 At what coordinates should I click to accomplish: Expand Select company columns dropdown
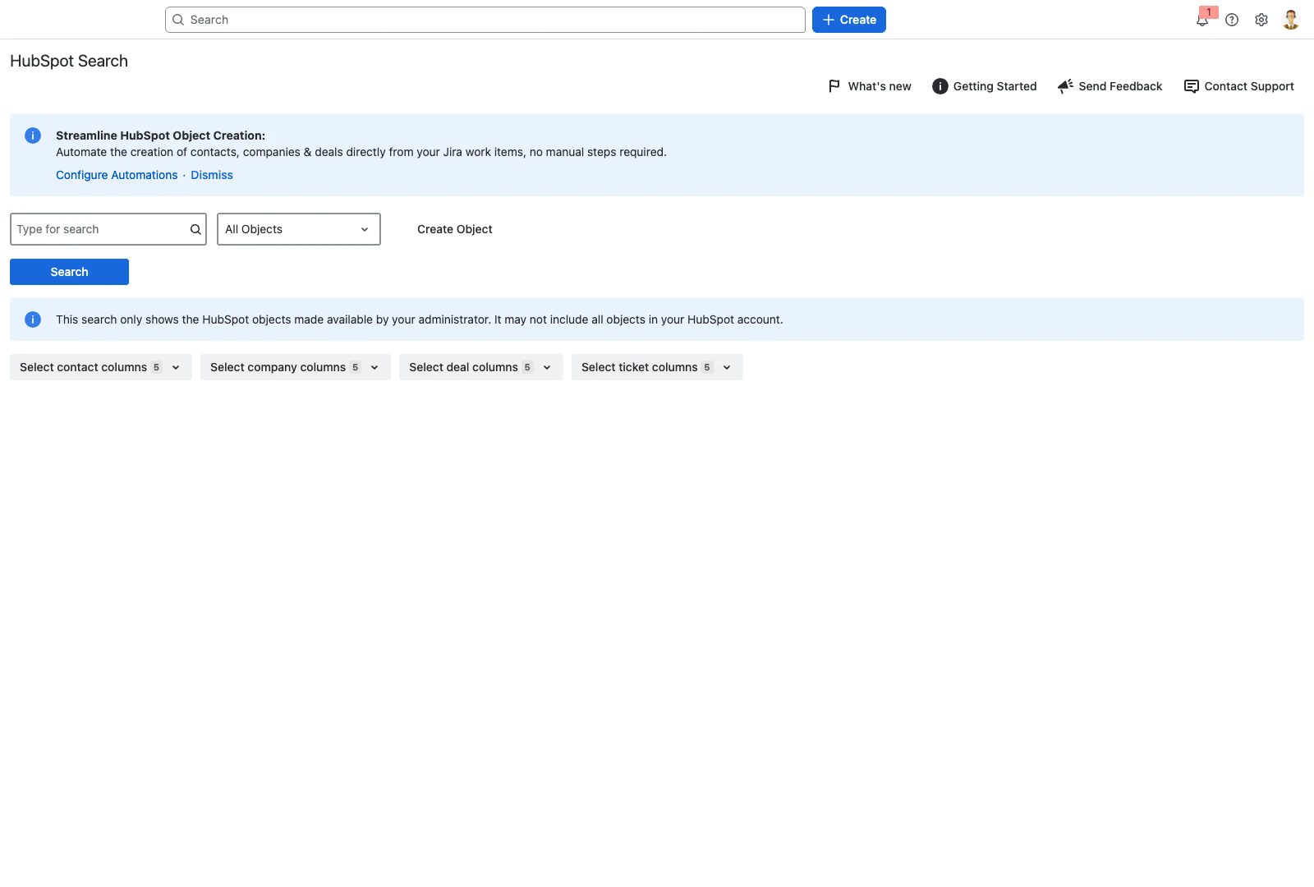pos(296,367)
